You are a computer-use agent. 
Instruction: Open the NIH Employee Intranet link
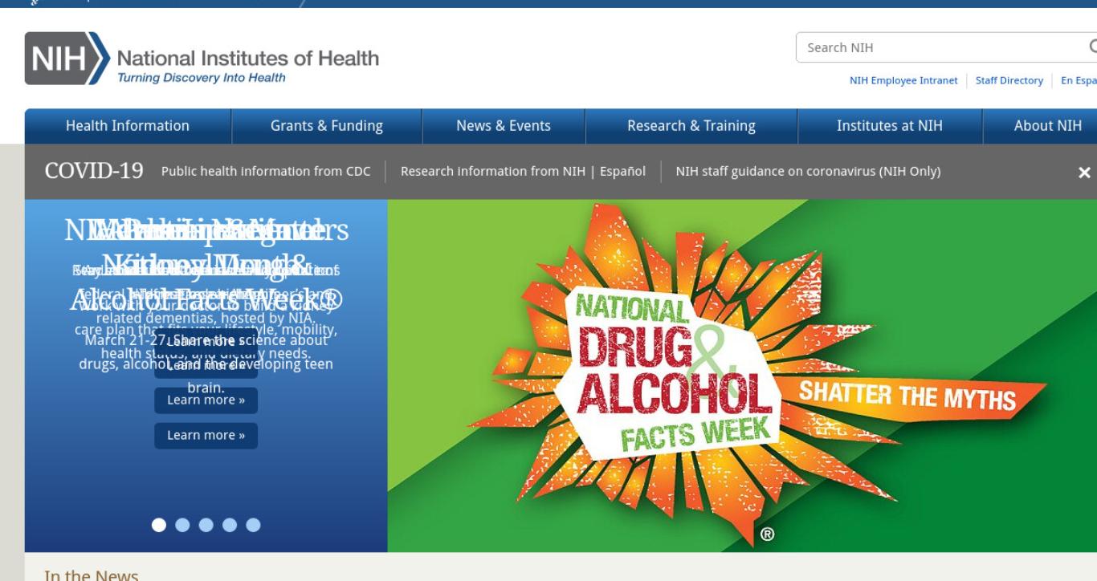pos(903,80)
